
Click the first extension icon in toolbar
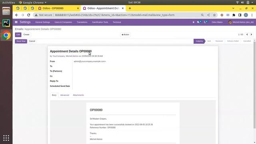[222, 15]
